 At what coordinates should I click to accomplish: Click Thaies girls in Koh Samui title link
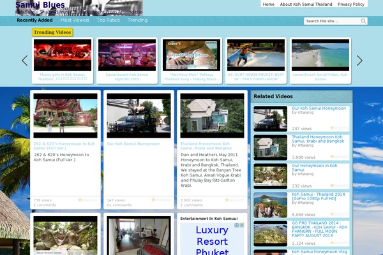[63, 77]
